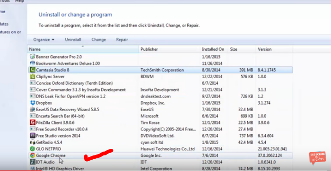Select the Google Chrome program name
The height and width of the screenshot is (171, 331).
click(x=51, y=155)
